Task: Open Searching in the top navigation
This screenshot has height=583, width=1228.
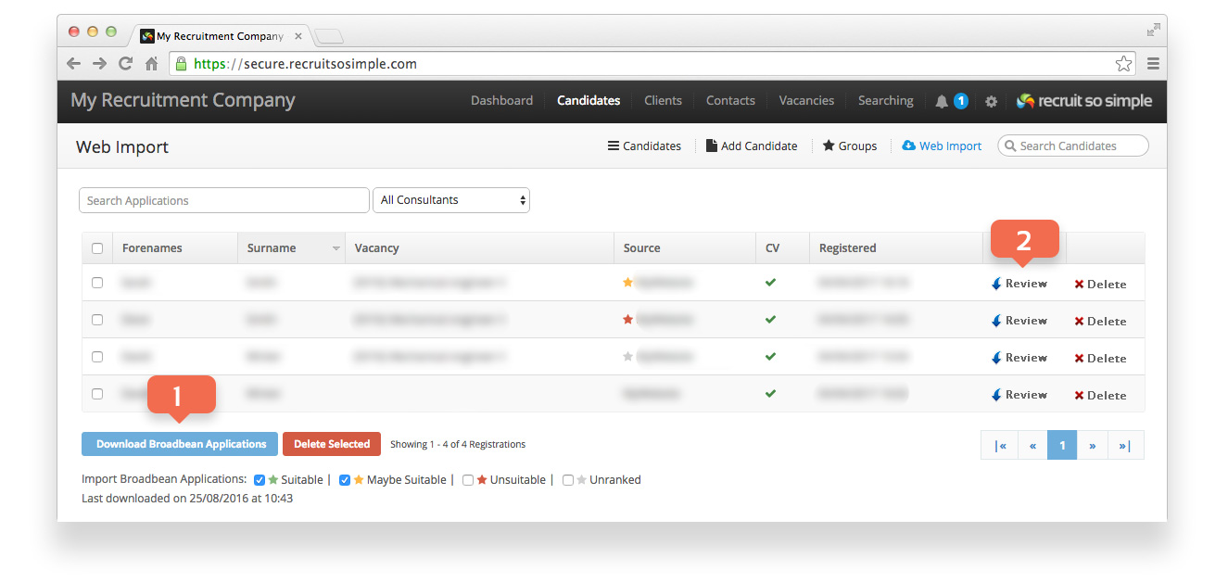Action: click(x=885, y=101)
